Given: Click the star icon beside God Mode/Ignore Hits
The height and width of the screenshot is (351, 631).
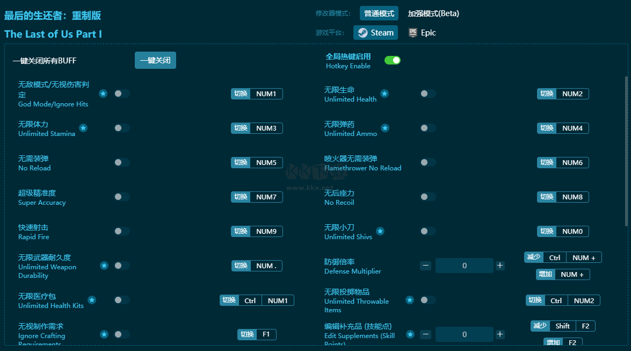Looking at the screenshot, I should pos(104,94).
